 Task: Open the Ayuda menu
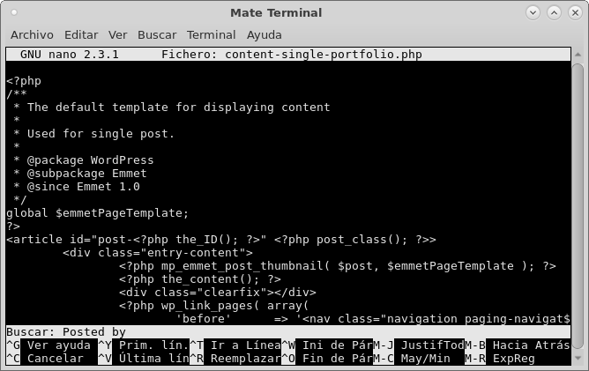[264, 35]
